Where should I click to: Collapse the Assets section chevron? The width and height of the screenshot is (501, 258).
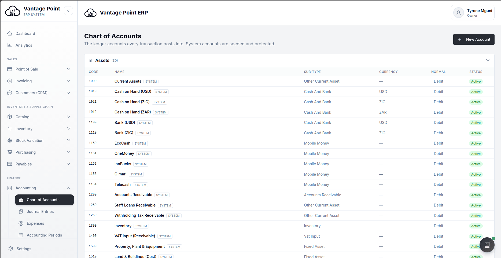click(x=488, y=60)
